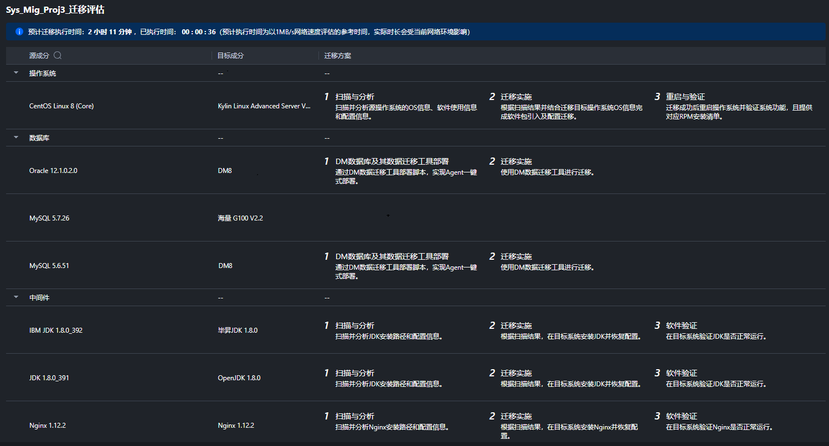Click DM8 target in the Oracle row
Viewport: 829px width, 446px height.
(225, 171)
